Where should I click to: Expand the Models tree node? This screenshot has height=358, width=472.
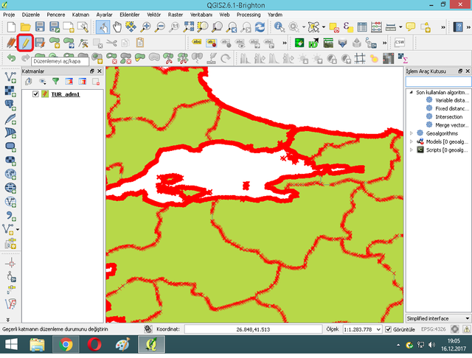pos(412,141)
